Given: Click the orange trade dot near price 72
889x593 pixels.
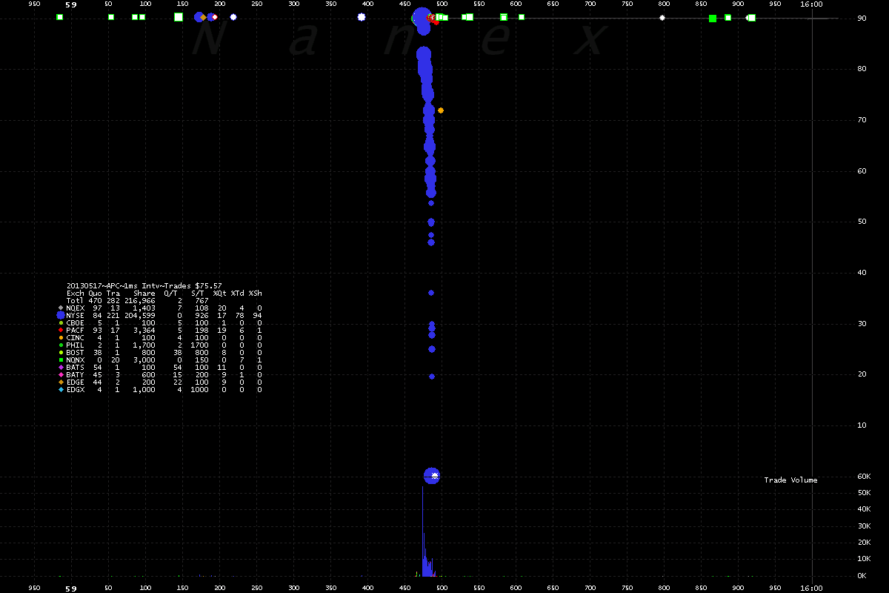Looking at the screenshot, I should tap(441, 110).
